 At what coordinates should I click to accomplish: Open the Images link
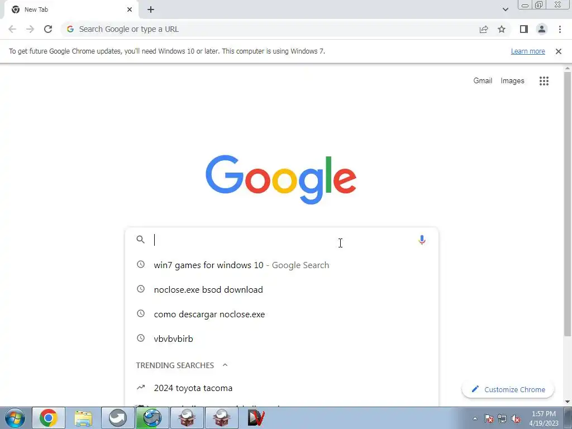[x=512, y=81]
